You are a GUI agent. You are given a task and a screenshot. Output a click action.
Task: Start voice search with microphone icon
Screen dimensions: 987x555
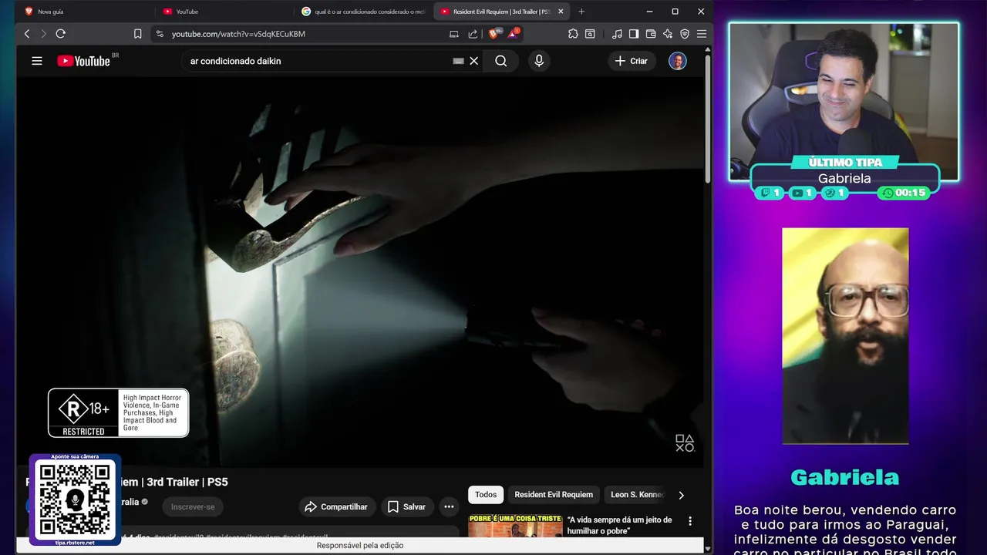pos(539,61)
